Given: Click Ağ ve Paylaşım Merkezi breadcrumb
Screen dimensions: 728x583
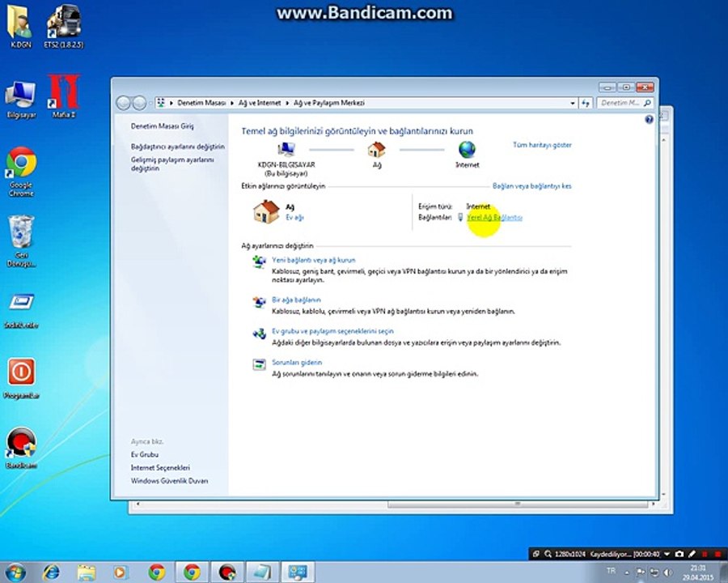Looking at the screenshot, I should [328, 103].
